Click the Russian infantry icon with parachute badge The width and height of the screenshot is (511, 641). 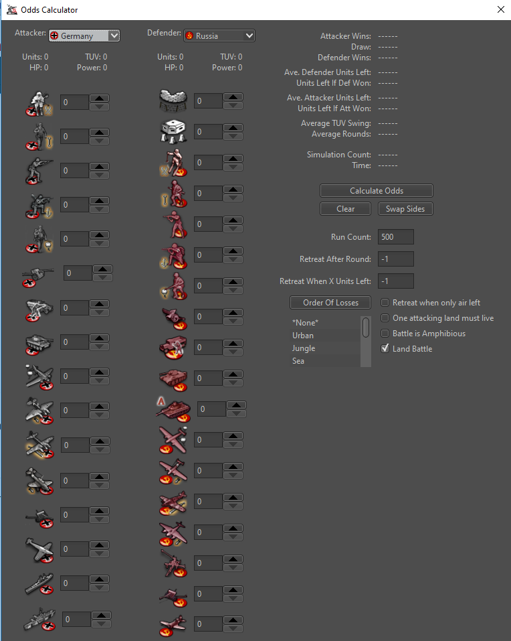(173, 286)
